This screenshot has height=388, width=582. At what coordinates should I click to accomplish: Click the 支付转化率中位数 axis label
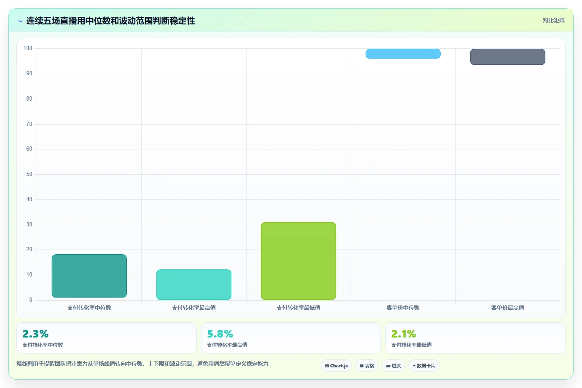[x=89, y=308]
